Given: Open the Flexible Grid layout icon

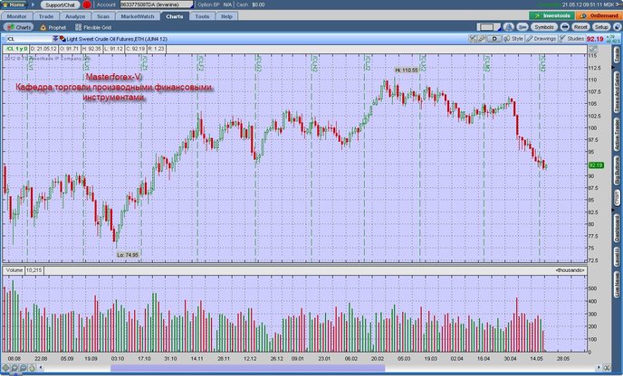Looking at the screenshot, I should 78,27.
